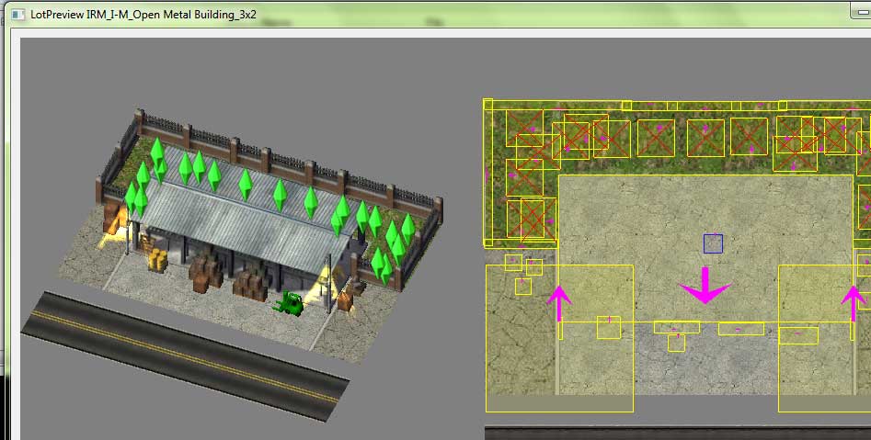Click the road with yellow center line

(186, 355)
